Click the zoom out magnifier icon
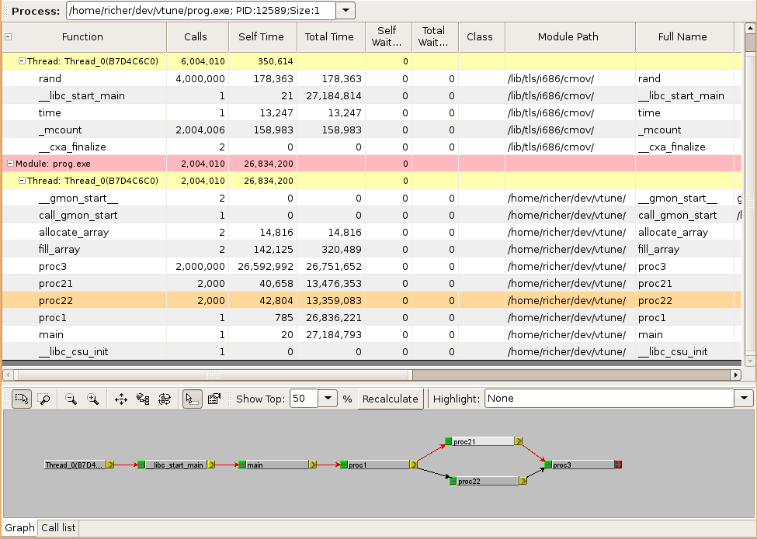 pos(71,399)
